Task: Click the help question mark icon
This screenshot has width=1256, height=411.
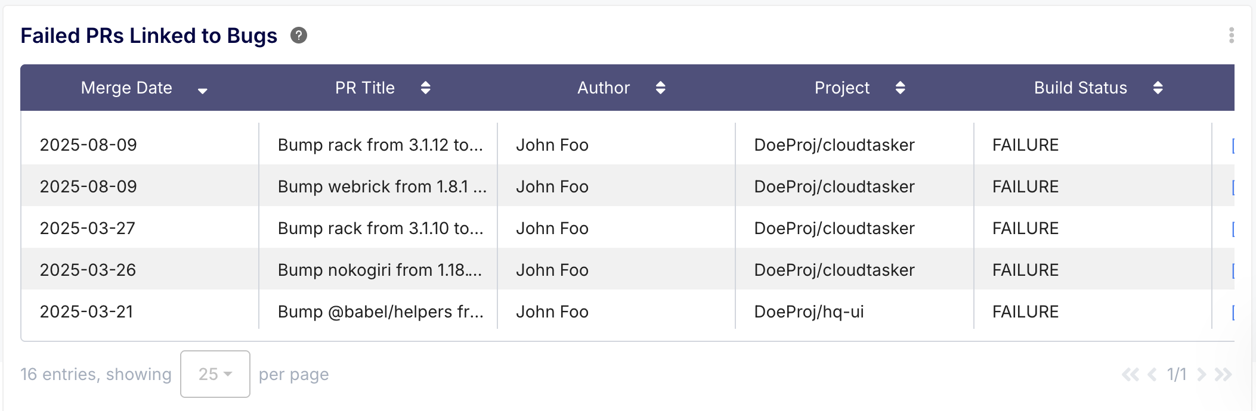Action: (x=299, y=36)
